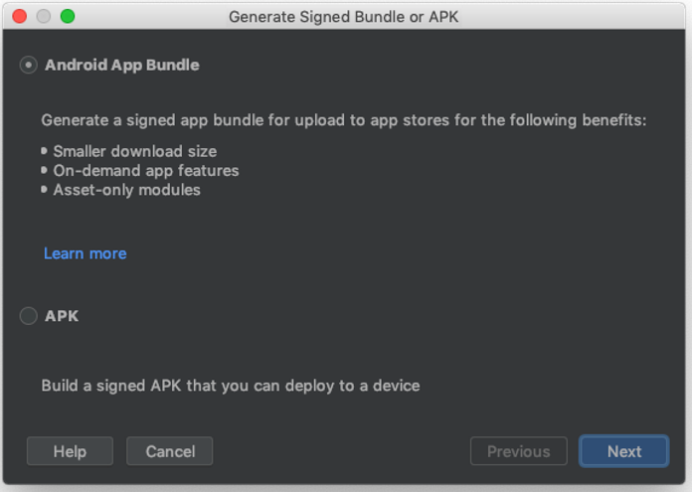
Task: Click the Help button
Action: coord(71,451)
